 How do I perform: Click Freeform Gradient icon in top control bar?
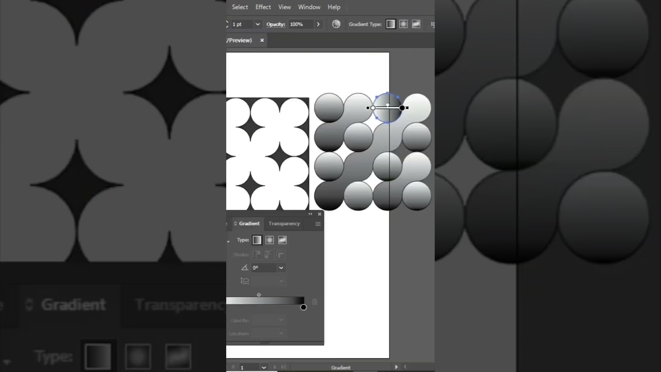pyautogui.click(x=416, y=24)
